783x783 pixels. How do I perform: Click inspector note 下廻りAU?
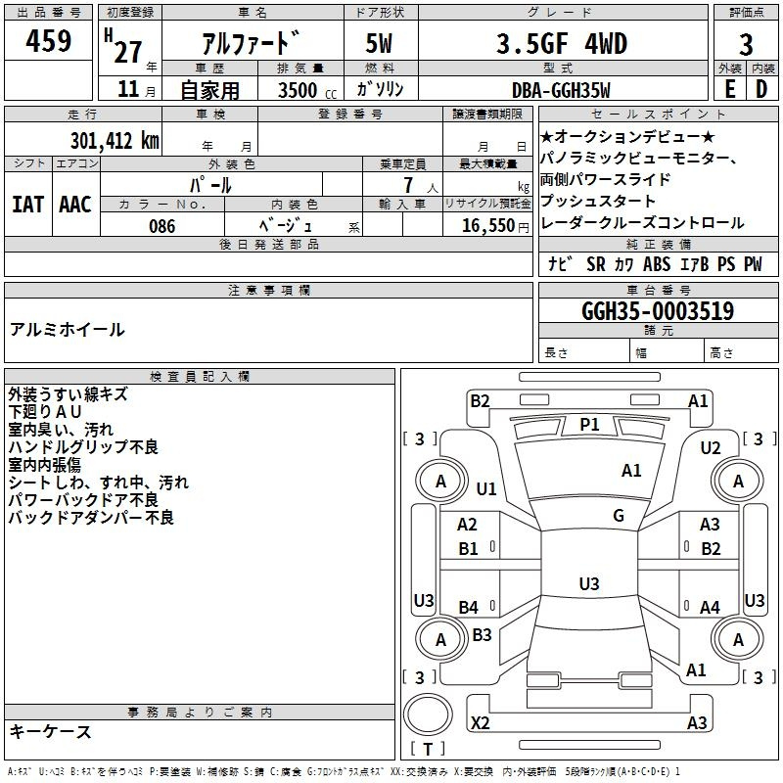[45, 412]
